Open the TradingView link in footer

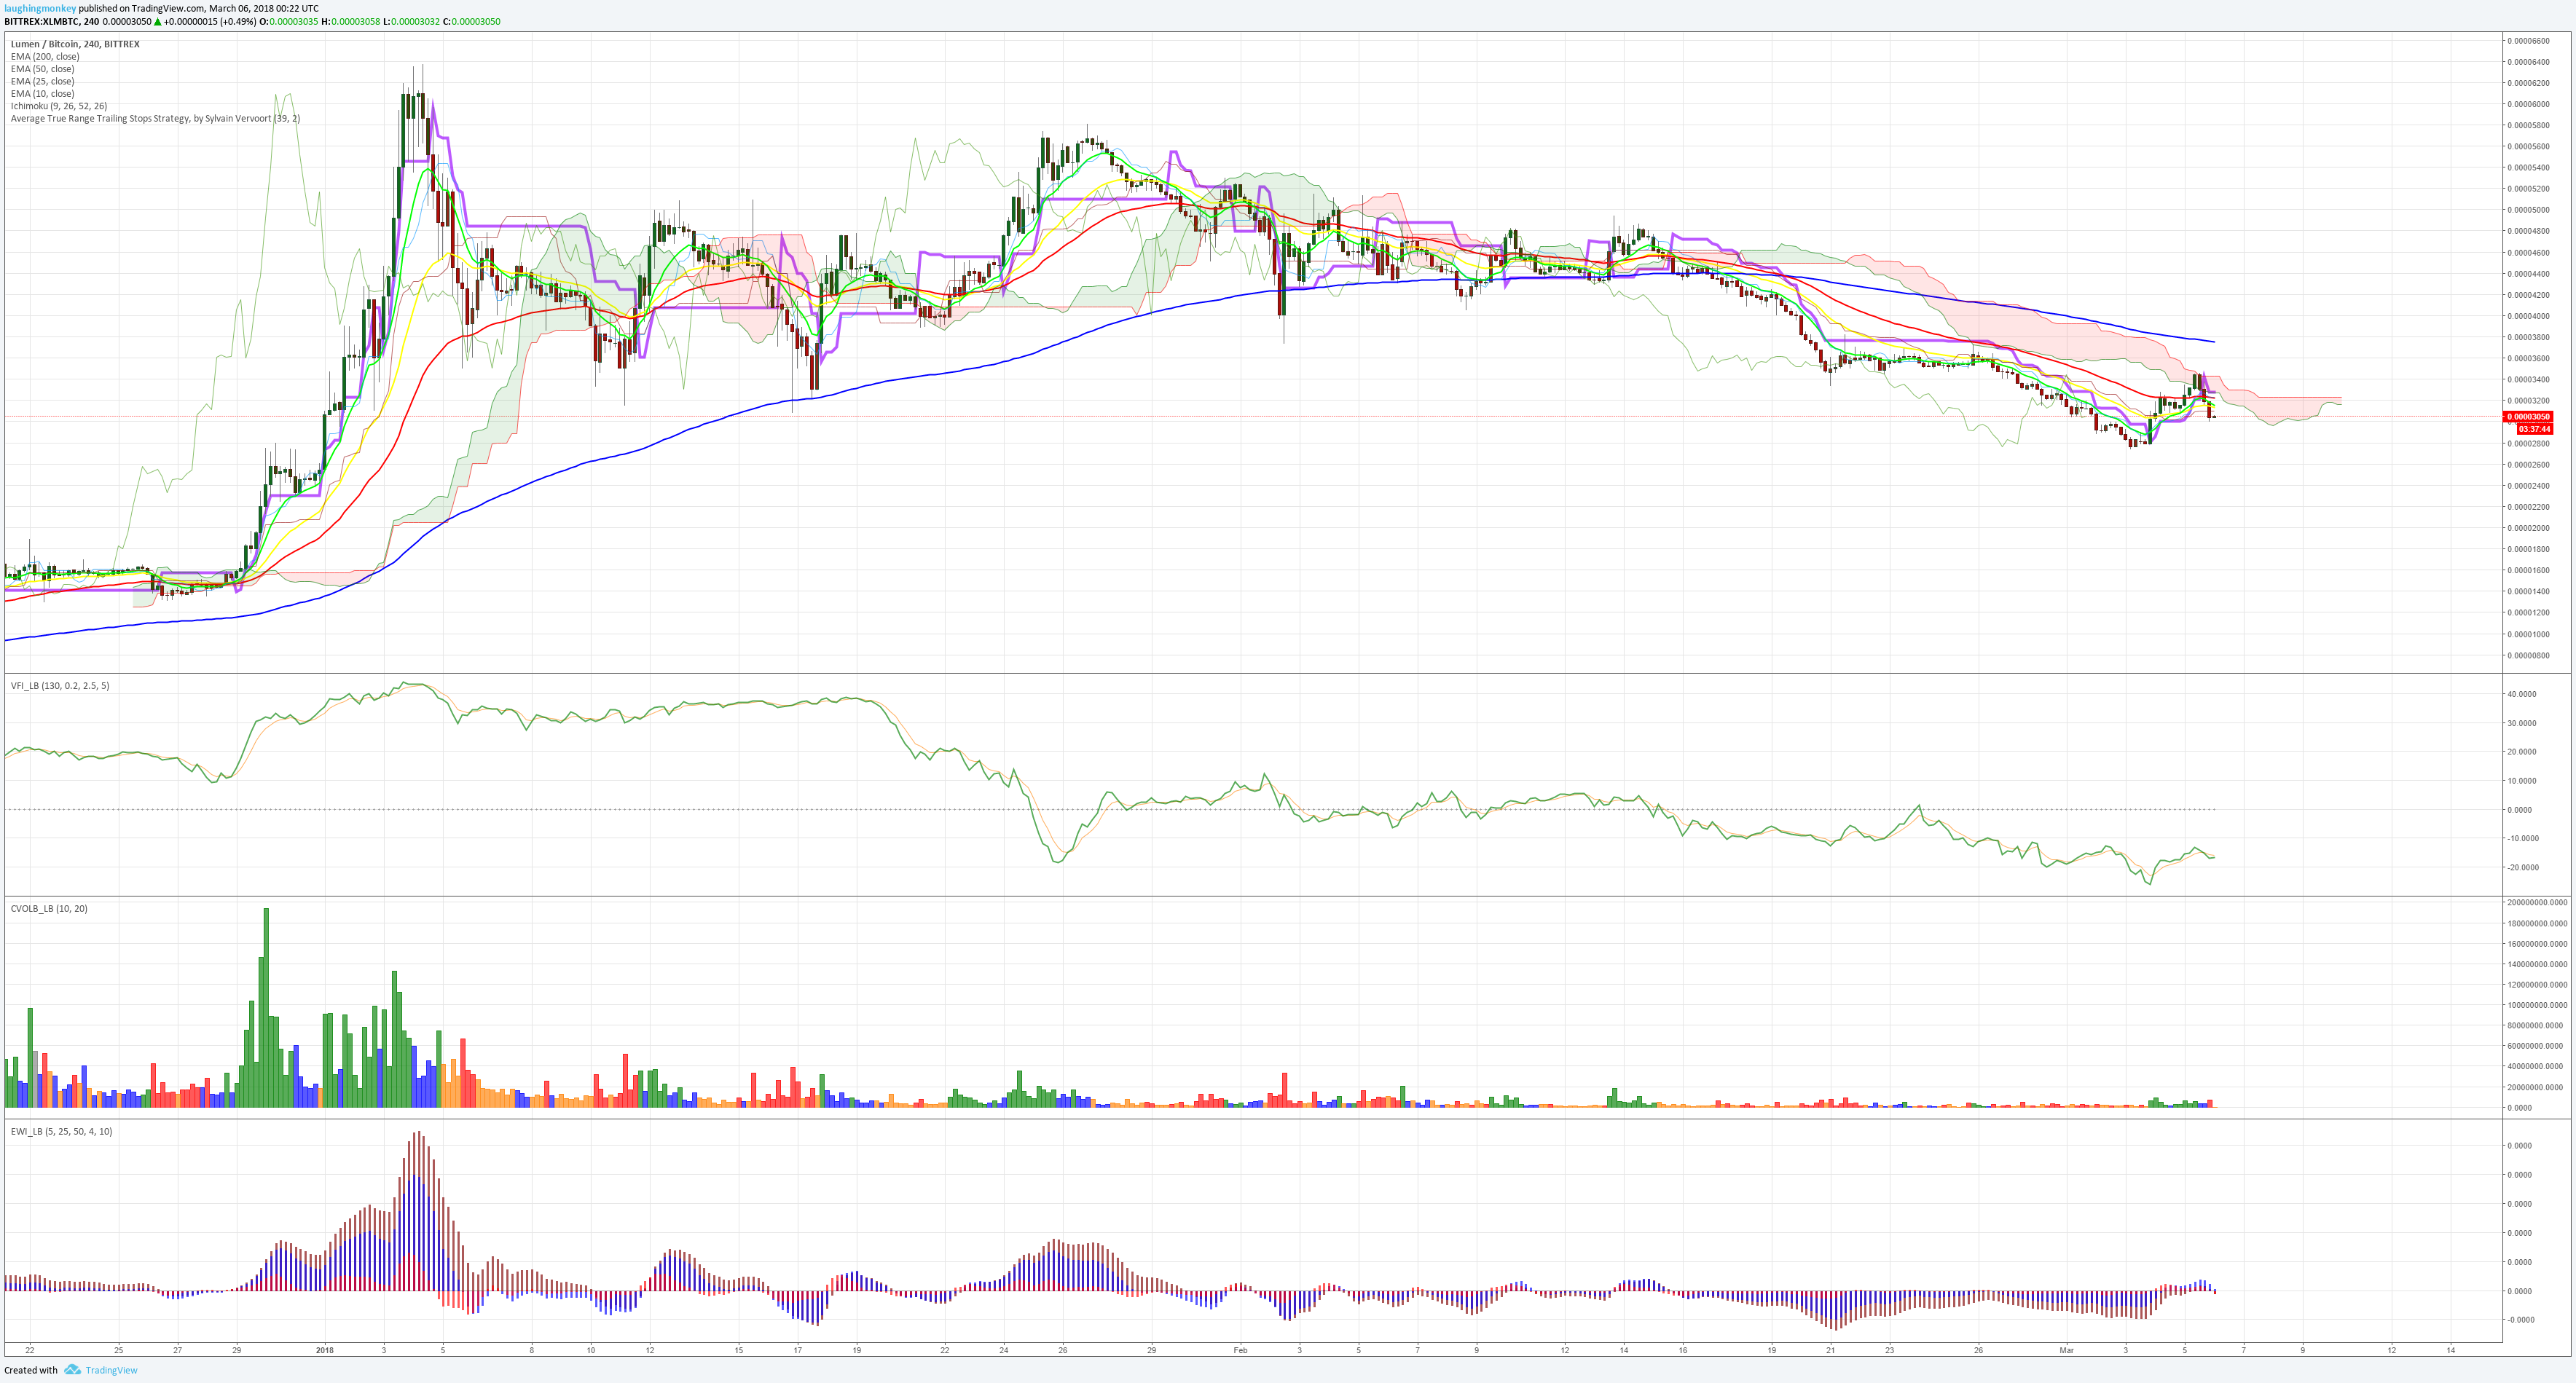tap(111, 1370)
